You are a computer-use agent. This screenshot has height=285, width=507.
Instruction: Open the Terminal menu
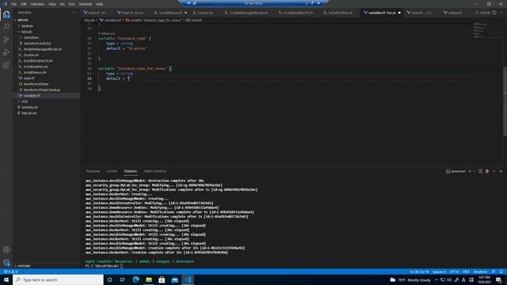click(x=86, y=4)
